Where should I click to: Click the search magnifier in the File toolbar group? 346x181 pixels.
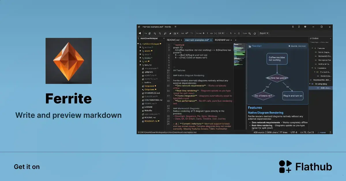click(165, 33)
